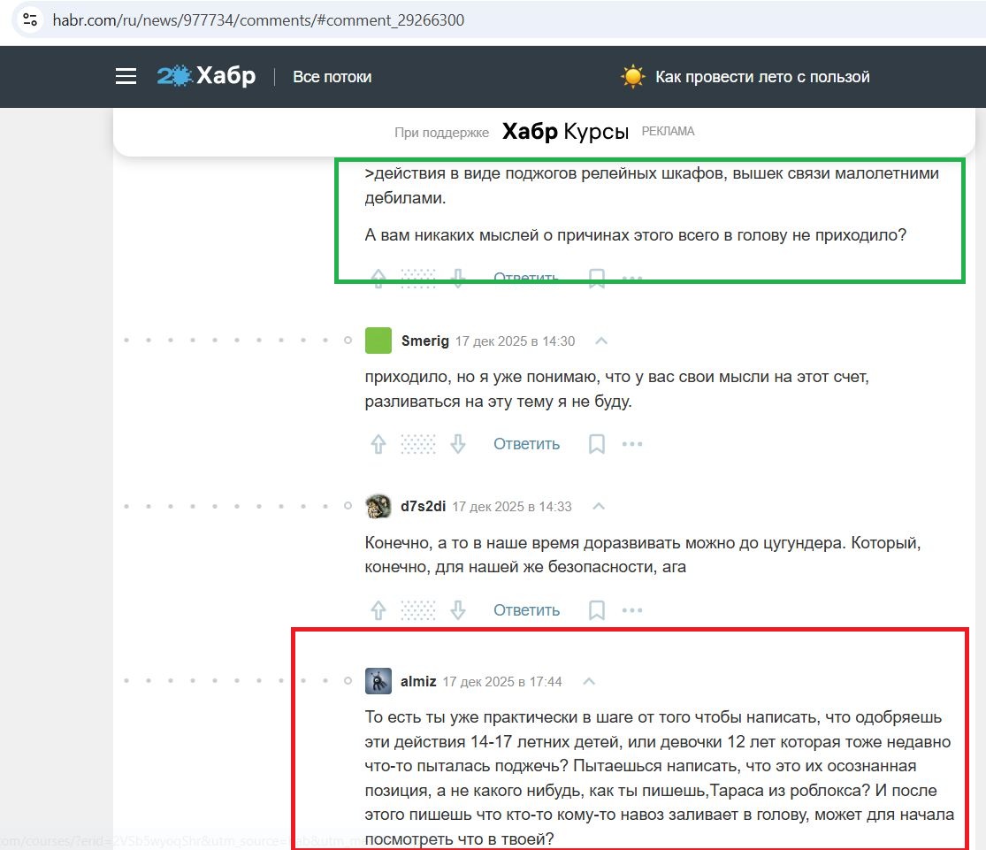
Task: Click the sun icon in the header
Action: [x=632, y=77]
